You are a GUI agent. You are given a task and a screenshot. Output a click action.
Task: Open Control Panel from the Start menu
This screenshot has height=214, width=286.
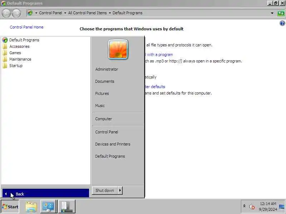107,132
